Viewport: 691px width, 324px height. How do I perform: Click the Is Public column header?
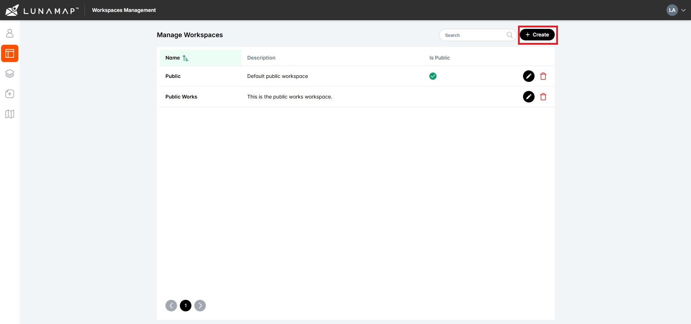pos(439,58)
